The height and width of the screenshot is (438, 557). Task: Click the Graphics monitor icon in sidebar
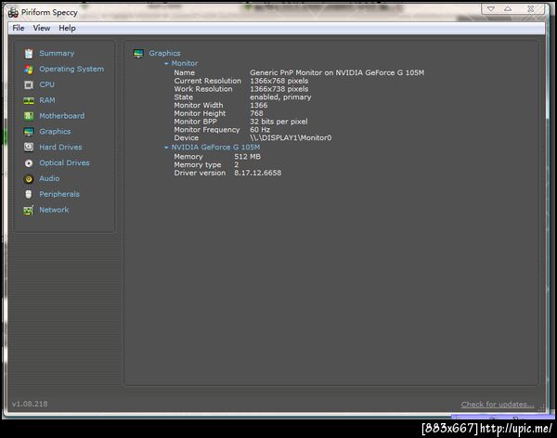(x=29, y=132)
